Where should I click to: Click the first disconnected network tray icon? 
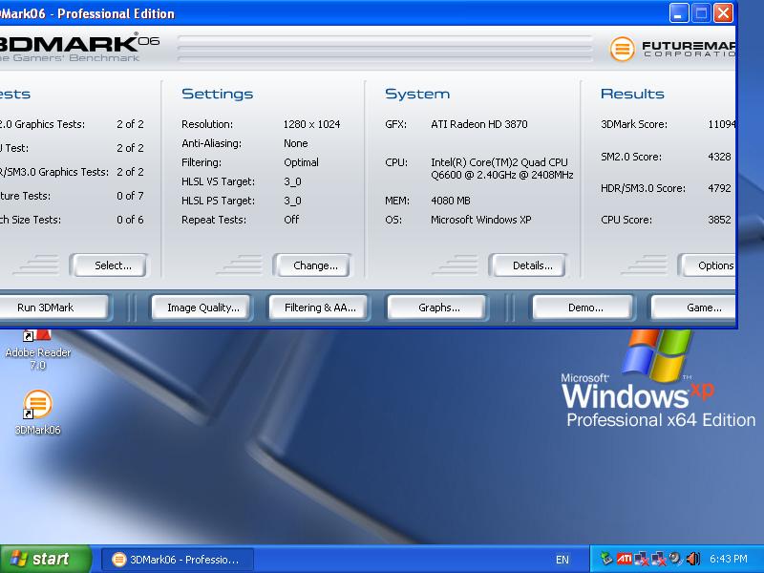(x=641, y=559)
